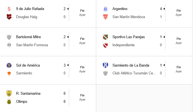The height and width of the screenshot is (112, 193).
Task: Click the San Martín Mendoza crest
Action: pos(105,17)
